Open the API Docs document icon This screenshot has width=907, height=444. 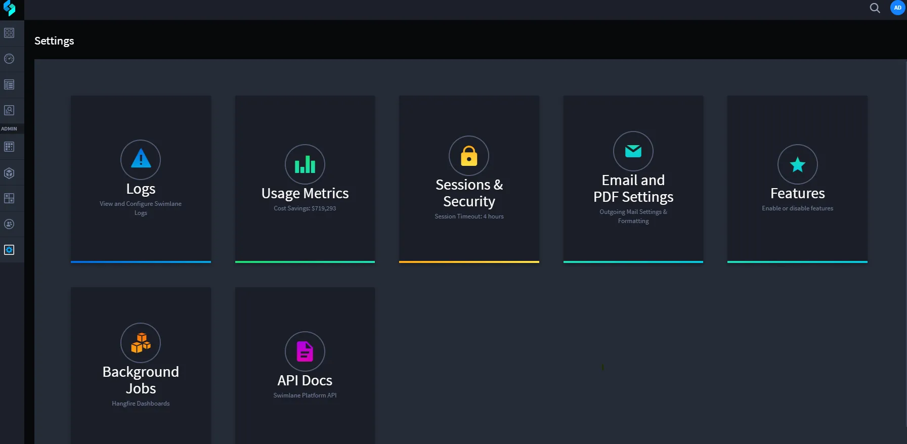[305, 351]
